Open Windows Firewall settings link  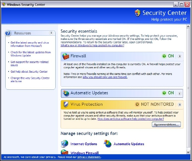click(85, 153)
